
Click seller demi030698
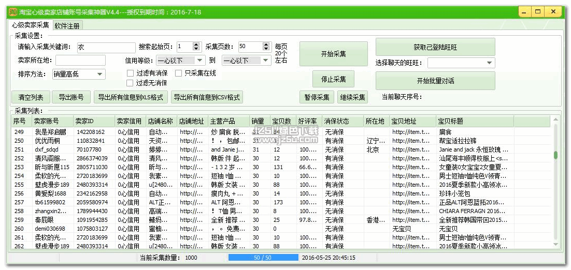pyautogui.click(x=50, y=229)
